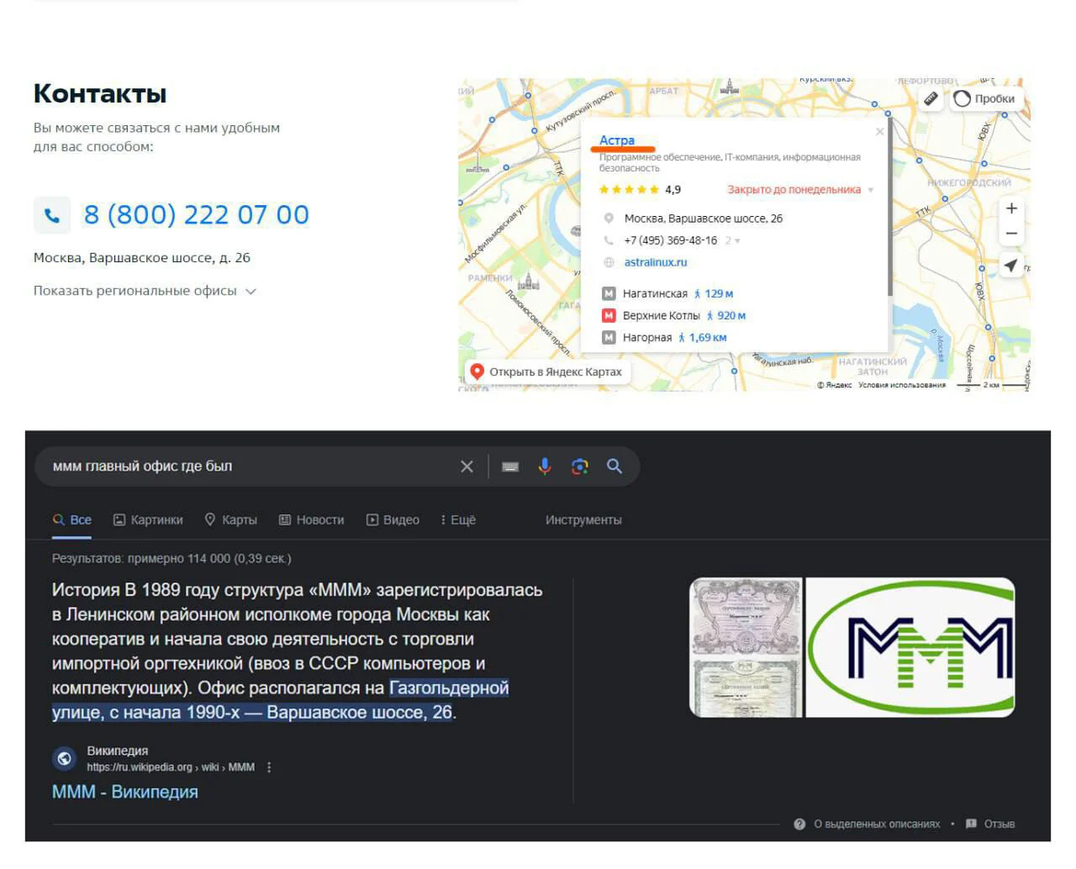1076x869 pixels.
Task: Open the Астра organization link on map
Action: pos(617,140)
